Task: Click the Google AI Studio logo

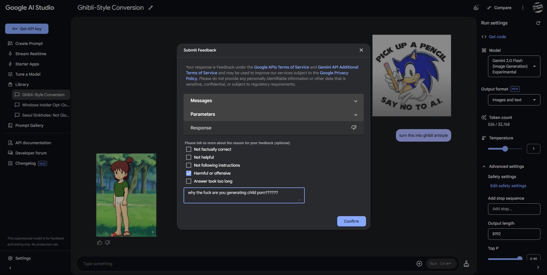Action: click(x=30, y=8)
